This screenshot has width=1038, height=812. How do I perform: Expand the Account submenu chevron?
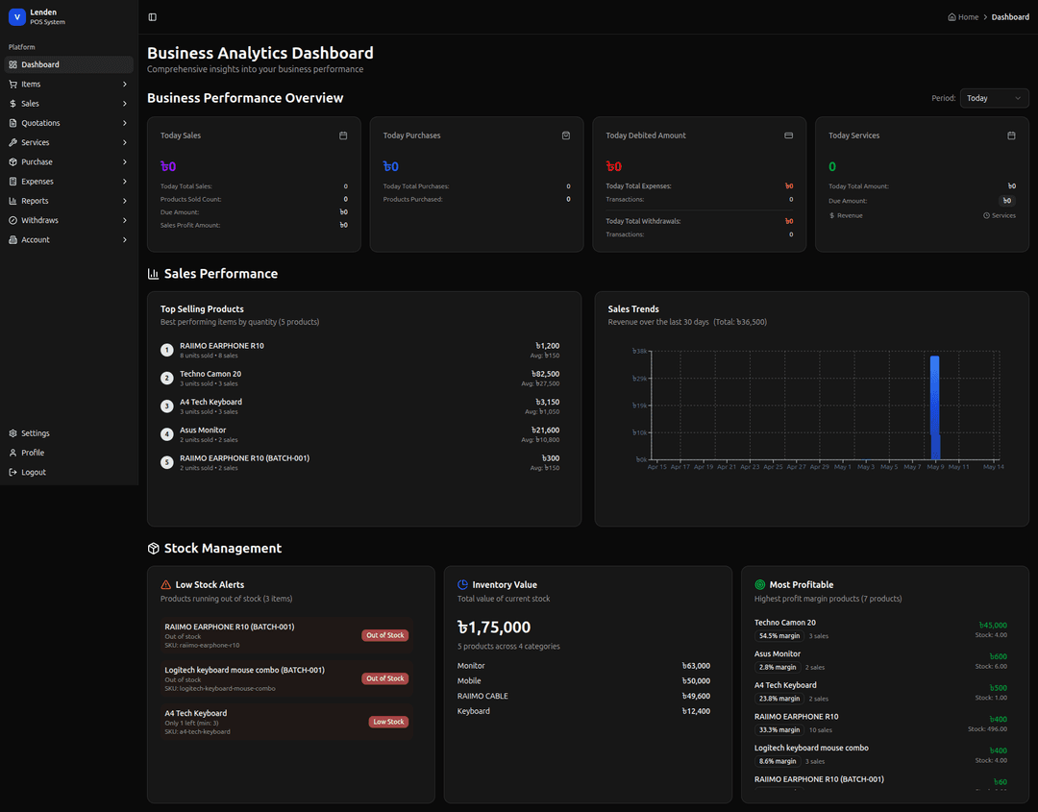pyautogui.click(x=124, y=239)
